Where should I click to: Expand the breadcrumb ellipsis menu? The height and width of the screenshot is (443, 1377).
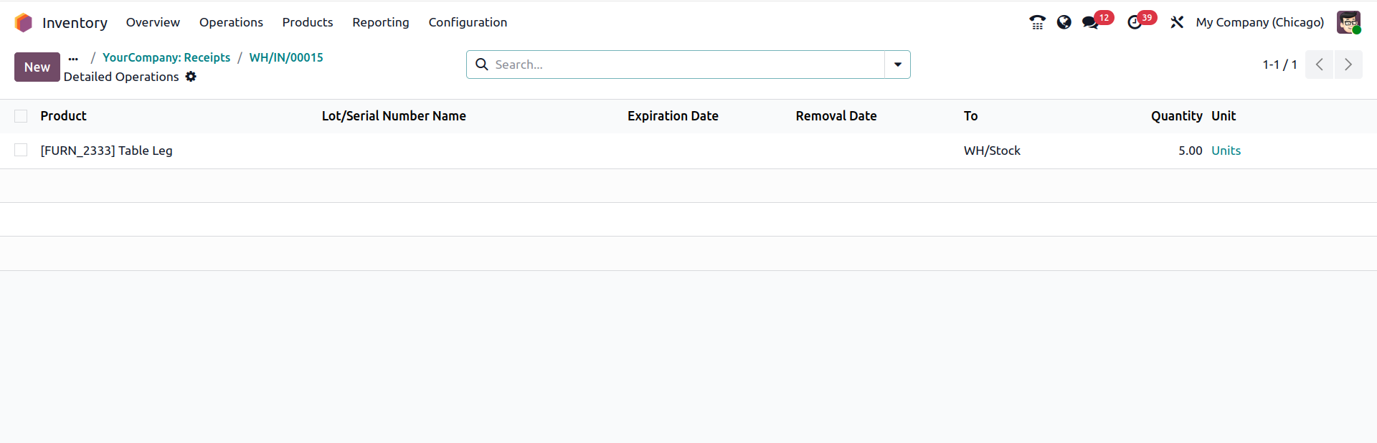click(73, 58)
